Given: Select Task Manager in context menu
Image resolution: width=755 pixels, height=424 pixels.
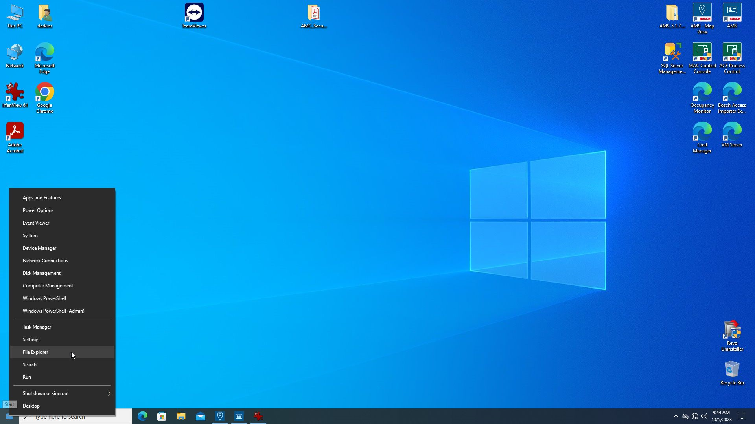Looking at the screenshot, I should coord(37,327).
